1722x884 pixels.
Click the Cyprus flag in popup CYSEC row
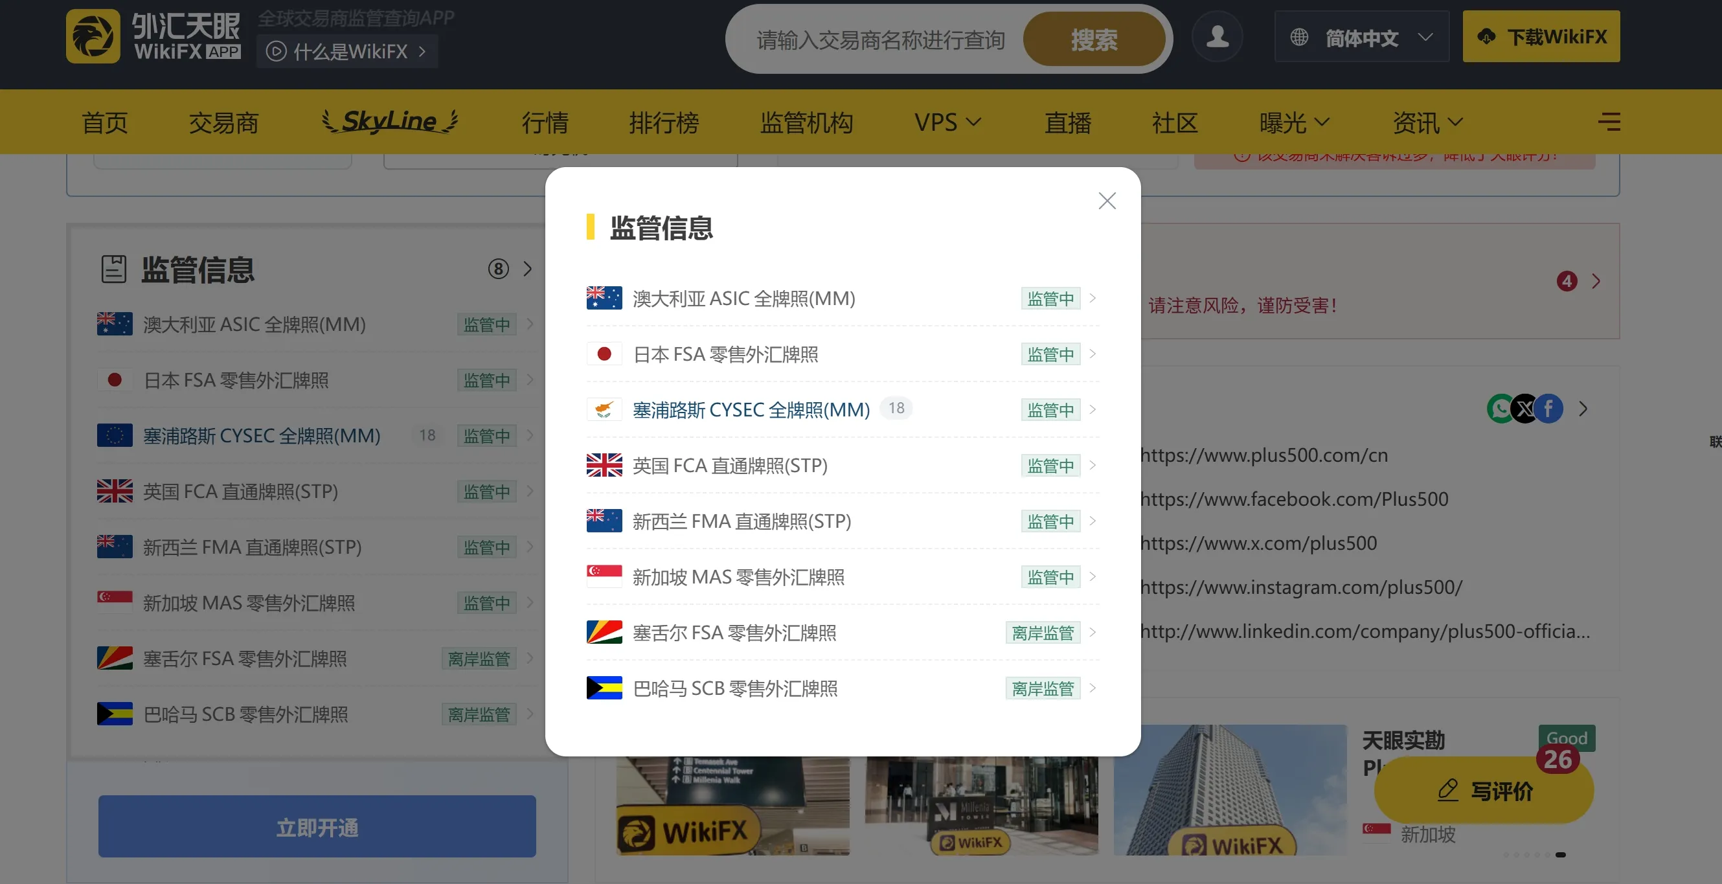(604, 409)
